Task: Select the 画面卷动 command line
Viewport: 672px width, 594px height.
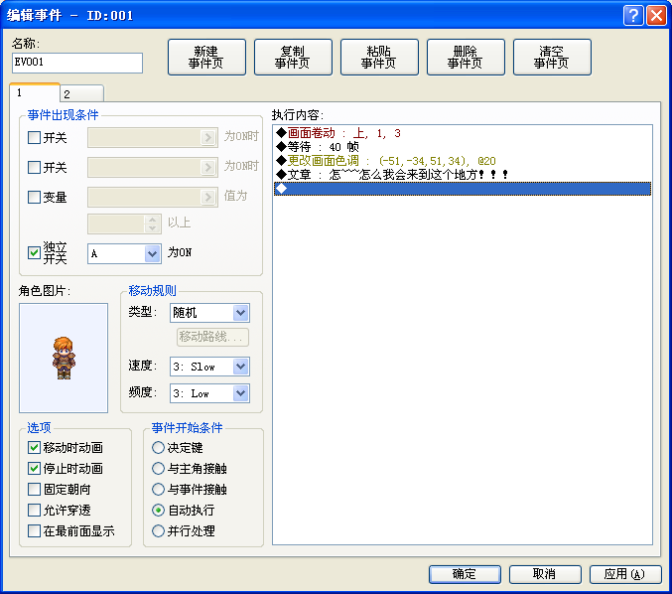Action: 463,133
